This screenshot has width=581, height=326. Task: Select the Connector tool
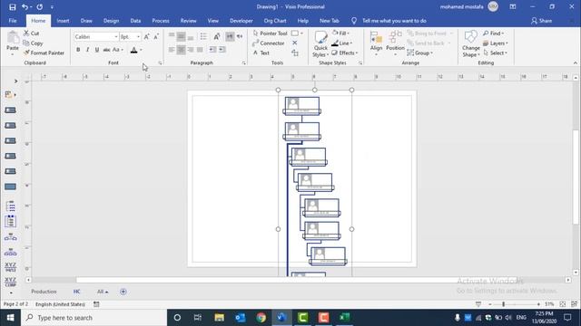point(269,43)
